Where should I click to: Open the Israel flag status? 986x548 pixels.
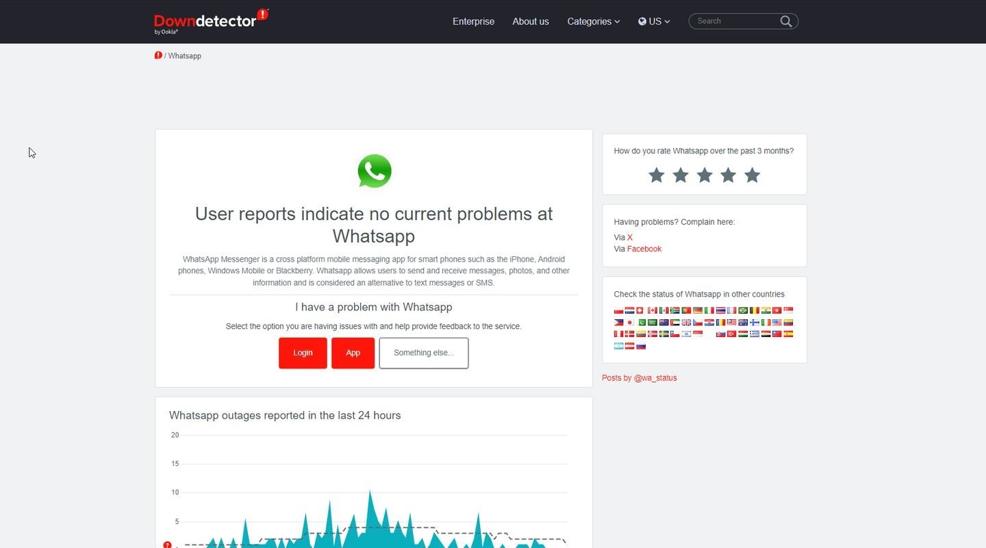click(x=686, y=334)
